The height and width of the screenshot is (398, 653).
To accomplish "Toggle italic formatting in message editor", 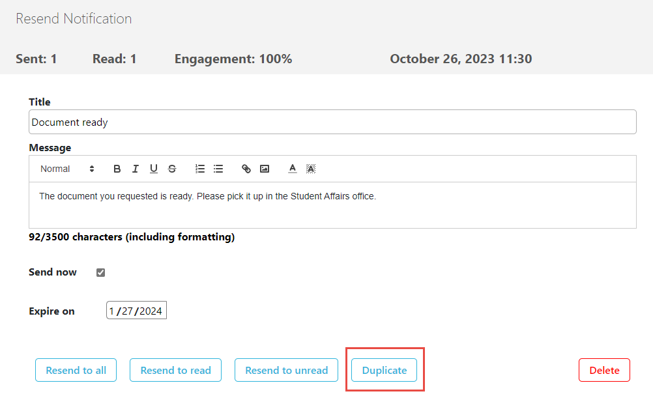I will 136,169.
